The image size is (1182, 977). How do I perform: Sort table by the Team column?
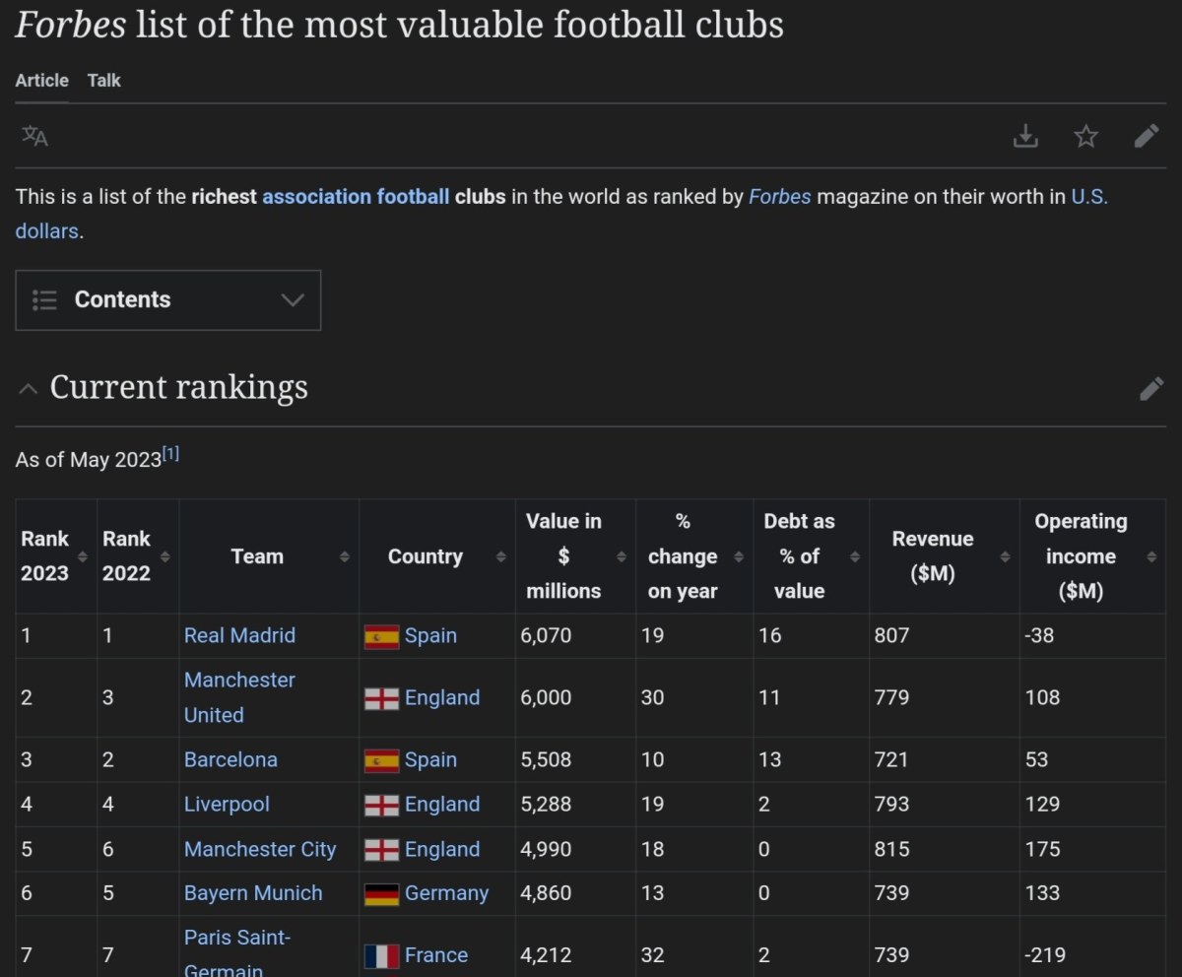click(344, 556)
